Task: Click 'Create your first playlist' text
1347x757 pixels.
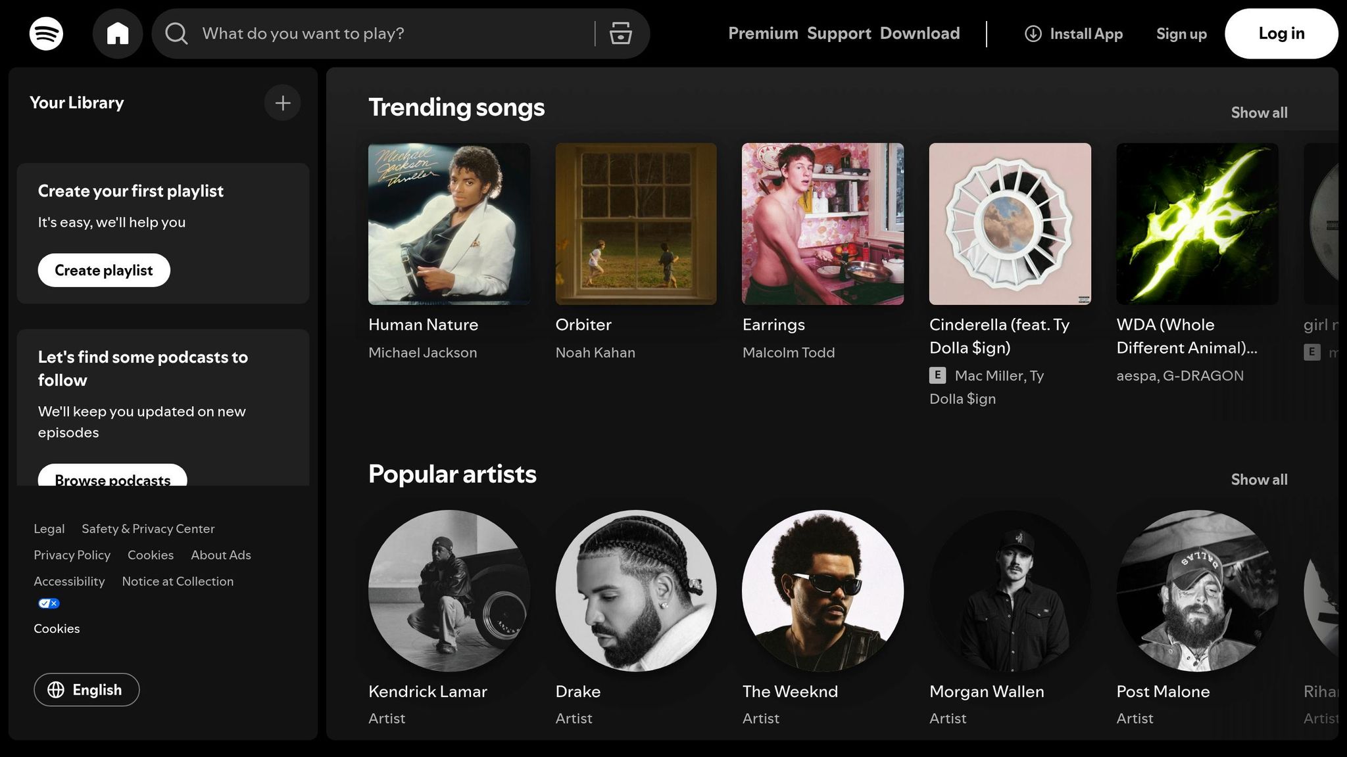Action: point(130,191)
